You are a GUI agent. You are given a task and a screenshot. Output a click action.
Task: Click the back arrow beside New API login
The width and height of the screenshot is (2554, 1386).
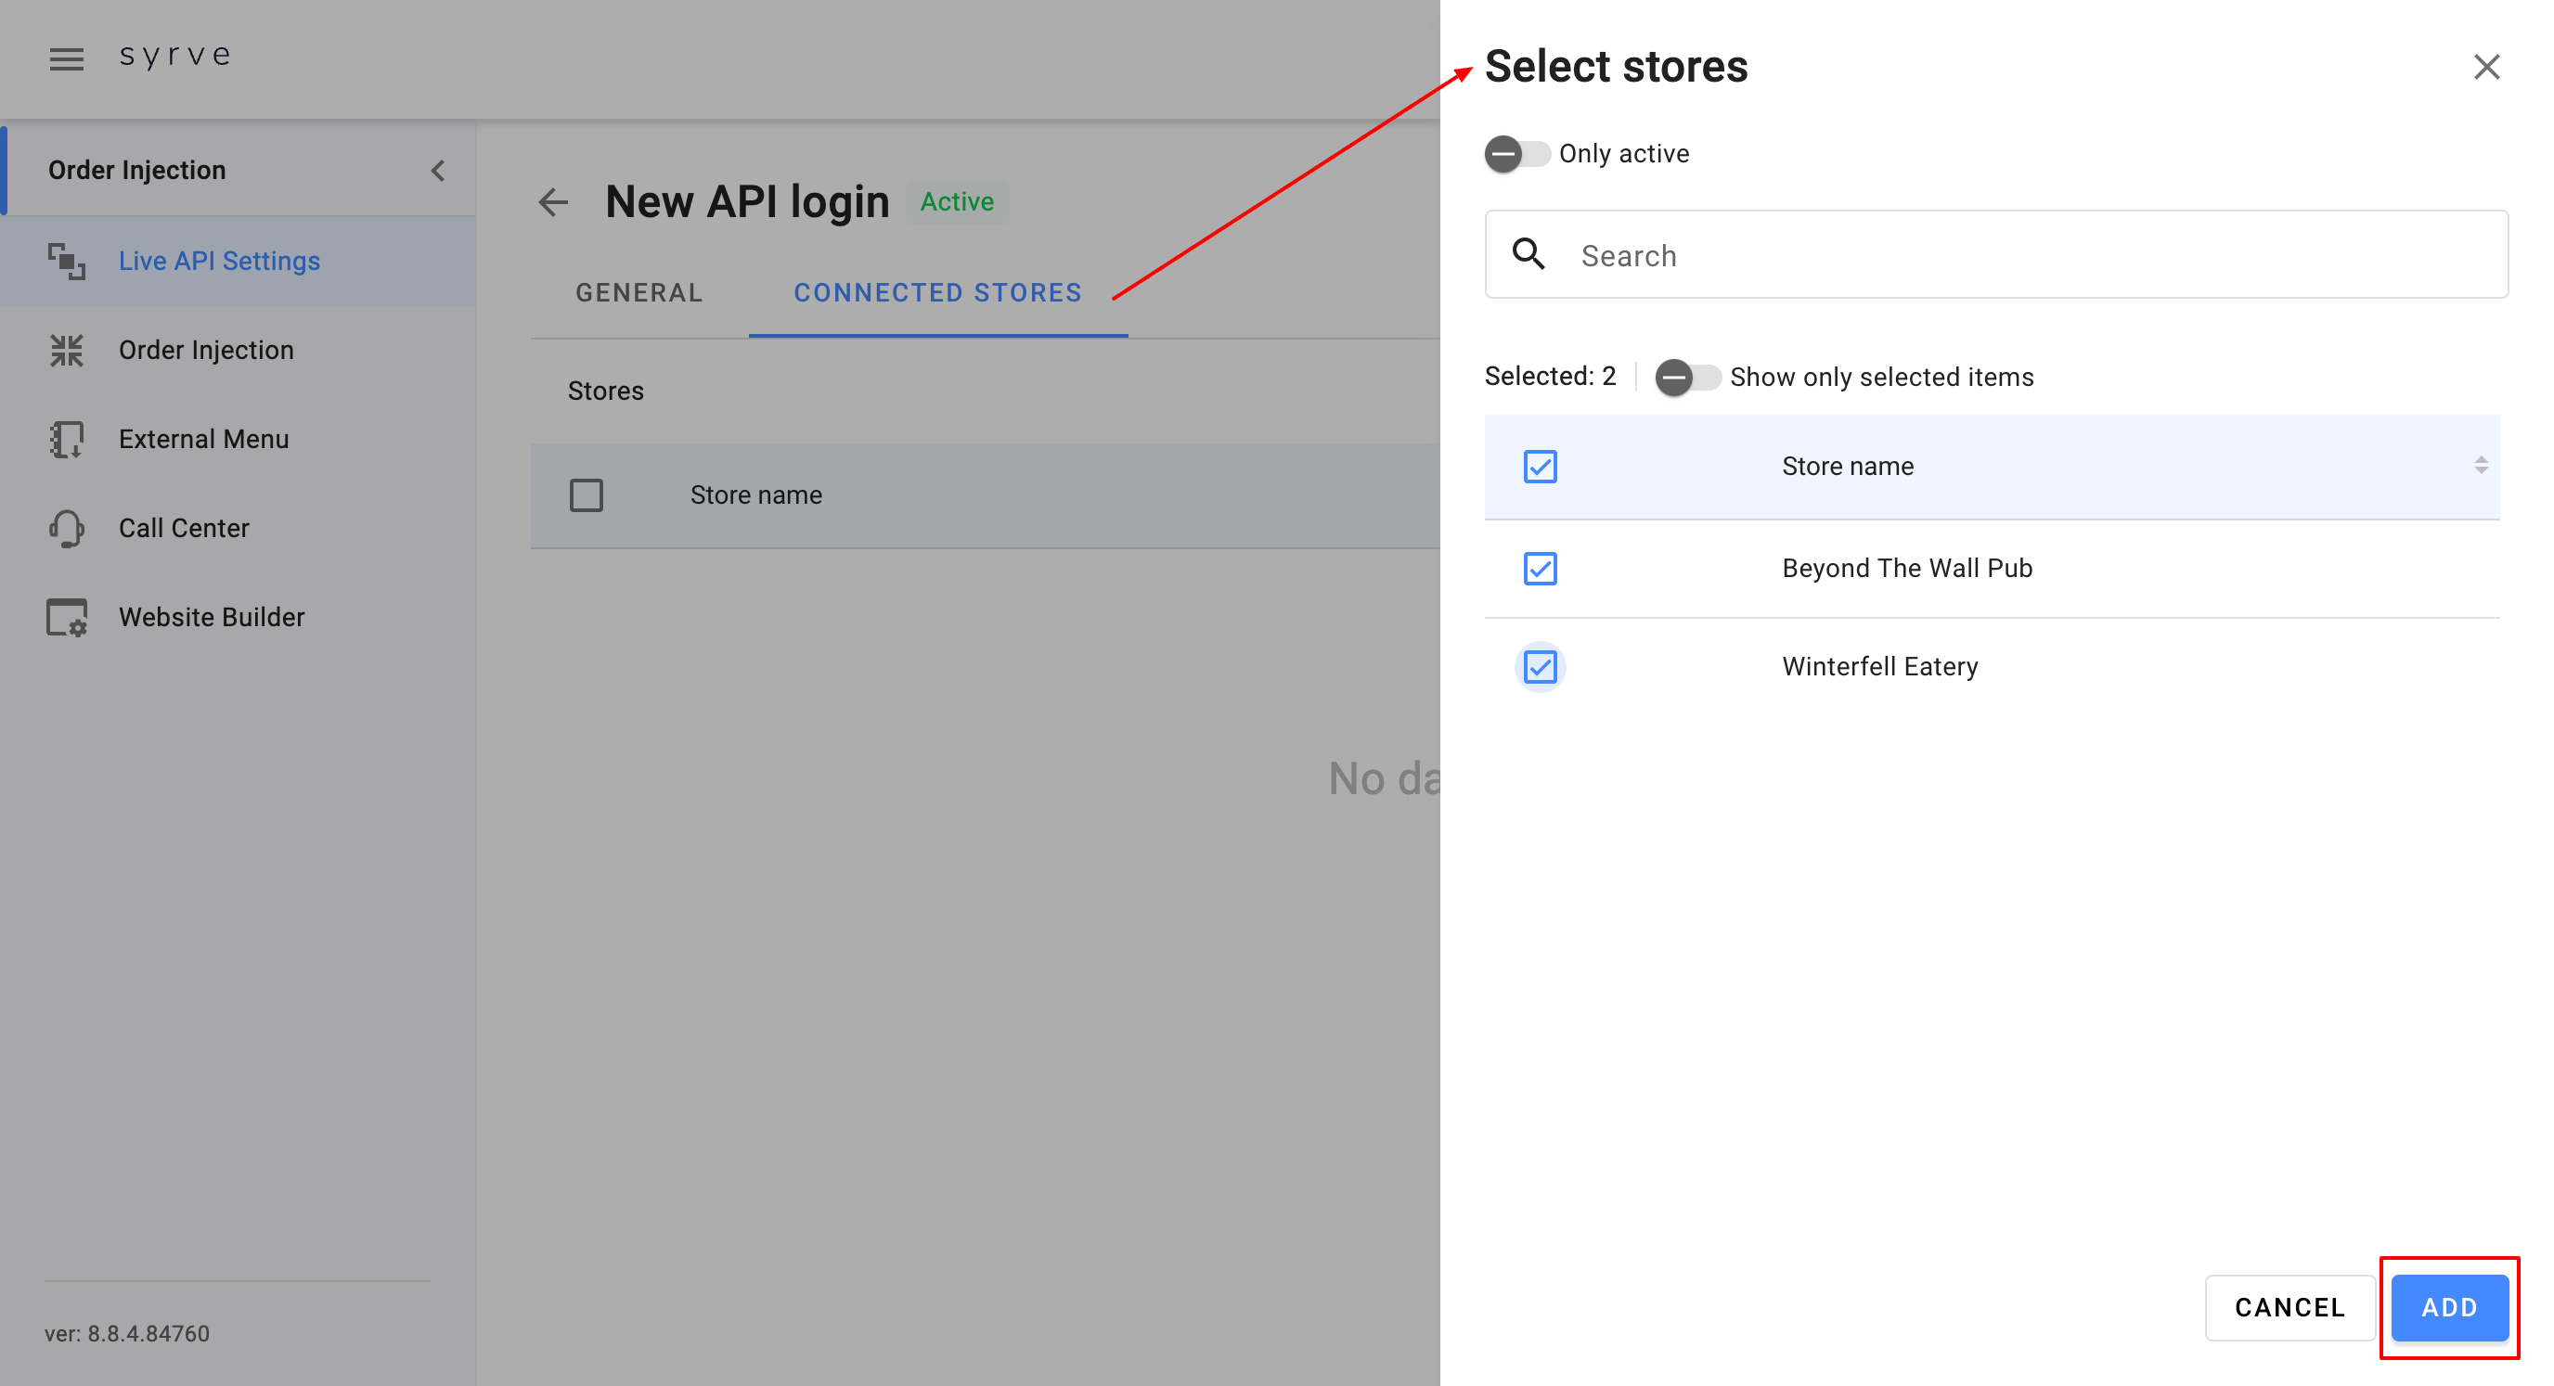click(553, 202)
